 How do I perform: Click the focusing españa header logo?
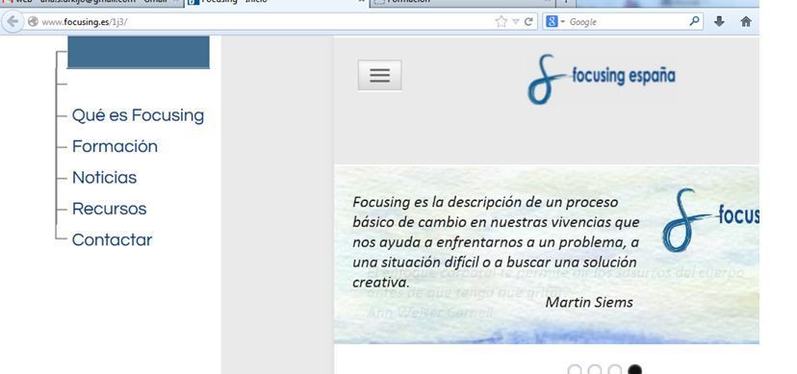602,79
